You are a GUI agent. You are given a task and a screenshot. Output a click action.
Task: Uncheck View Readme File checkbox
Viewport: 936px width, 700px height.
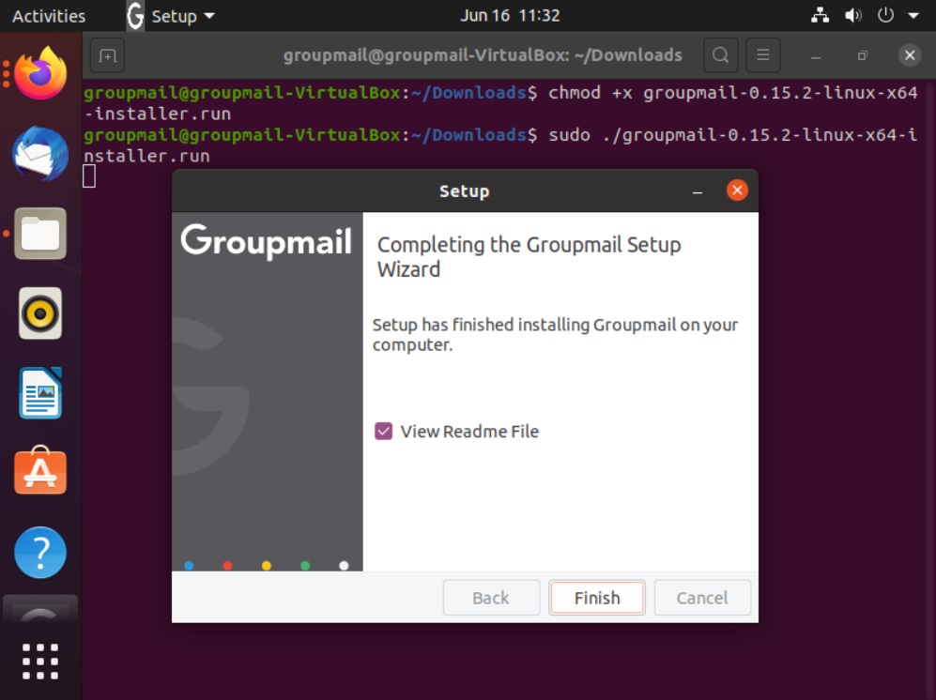383,431
